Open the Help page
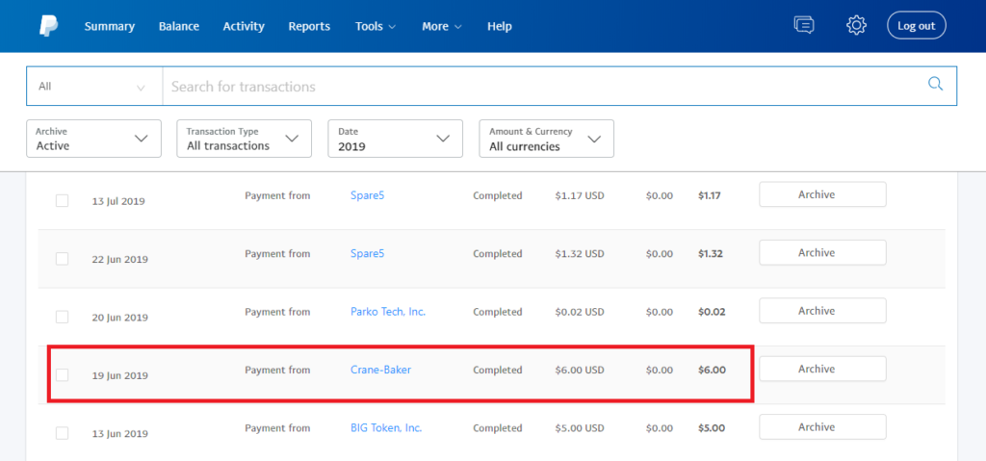 click(x=500, y=26)
